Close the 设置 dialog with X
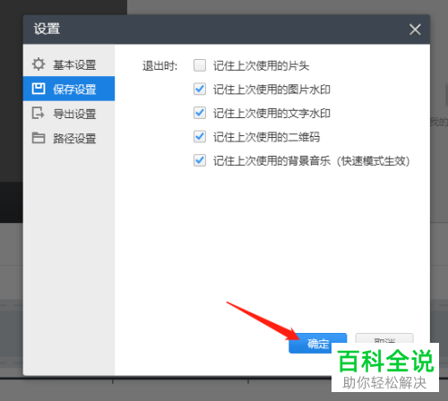Viewport: 448px width, 401px height. 415,30
